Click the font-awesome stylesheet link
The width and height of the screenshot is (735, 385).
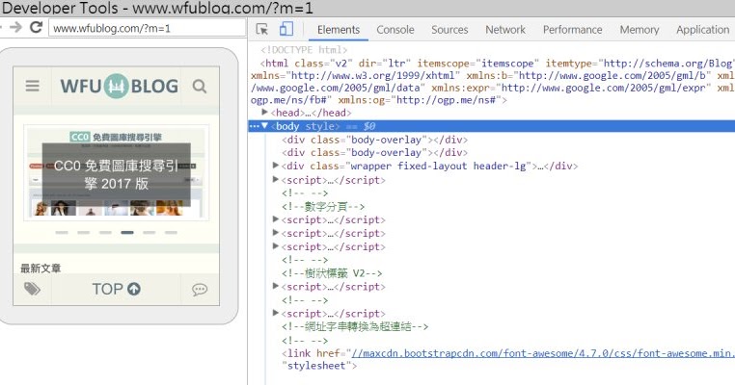click(x=543, y=353)
